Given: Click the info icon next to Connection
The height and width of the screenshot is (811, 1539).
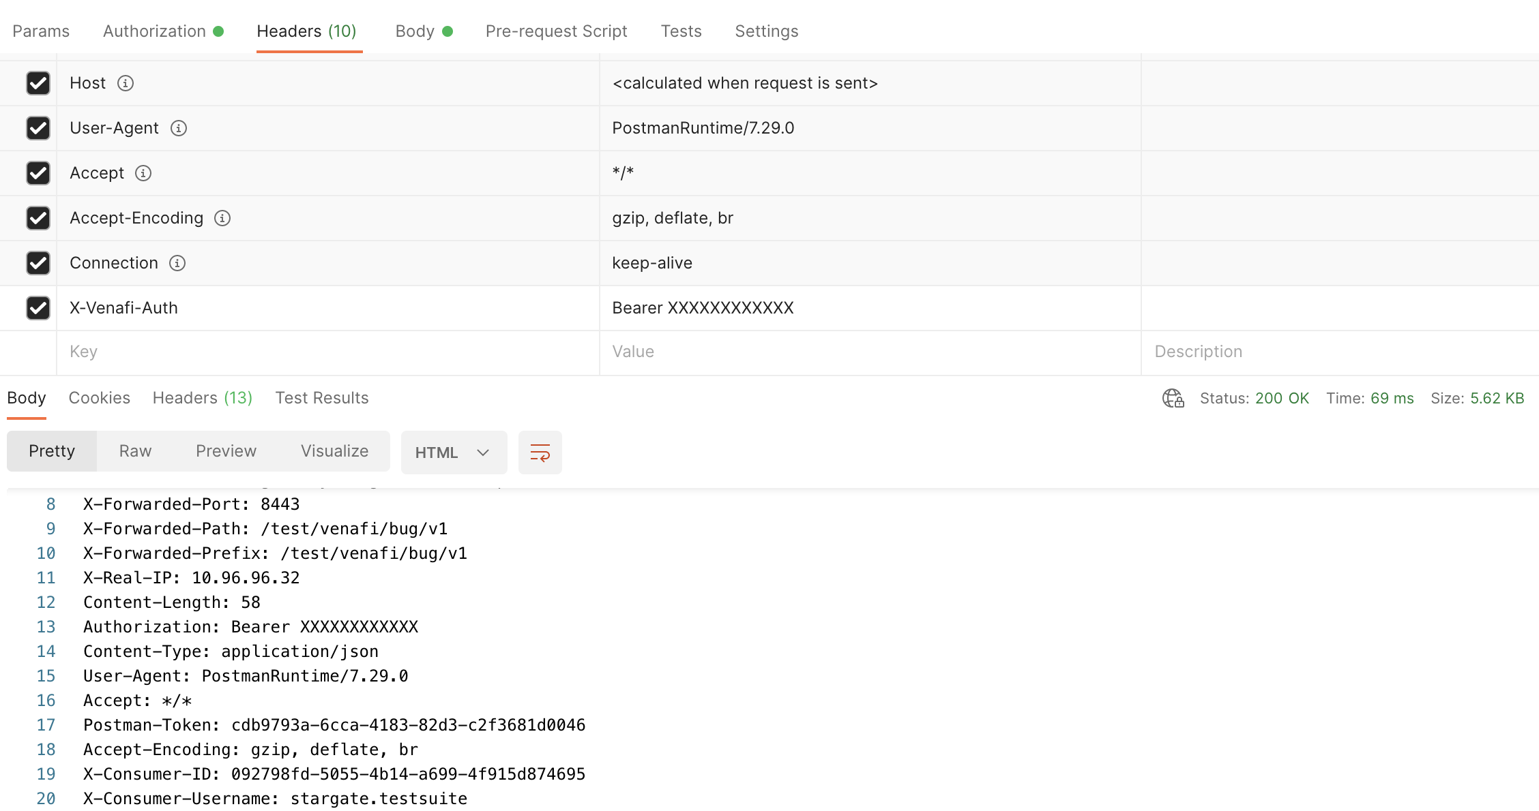Looking at the screenshot, I should [177, 263].
